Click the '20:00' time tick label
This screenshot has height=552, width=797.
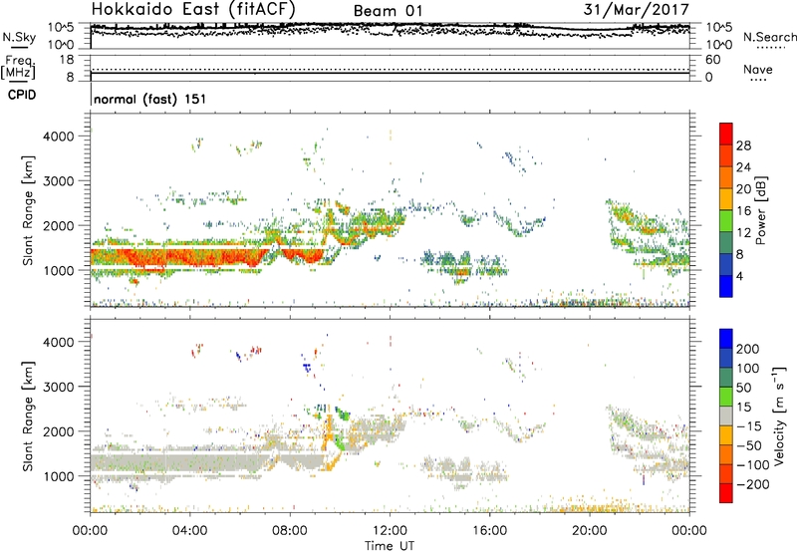click(590, 531)
